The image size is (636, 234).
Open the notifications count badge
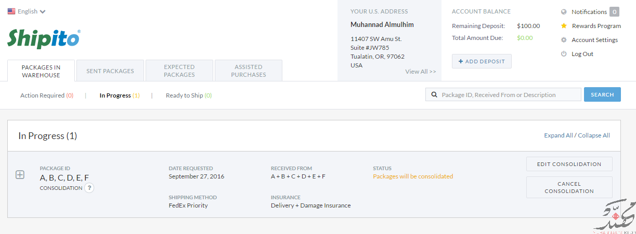(x=614, y=12)
